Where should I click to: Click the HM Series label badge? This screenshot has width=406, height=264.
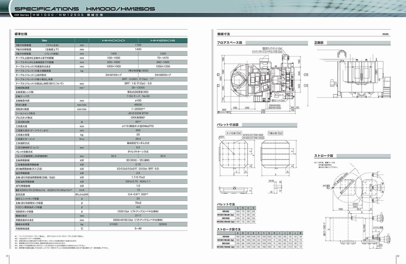point(22,16)
